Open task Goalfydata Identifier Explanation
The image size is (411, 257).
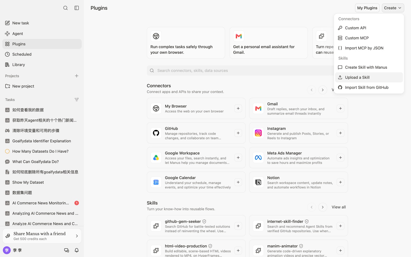coord(42,141)
